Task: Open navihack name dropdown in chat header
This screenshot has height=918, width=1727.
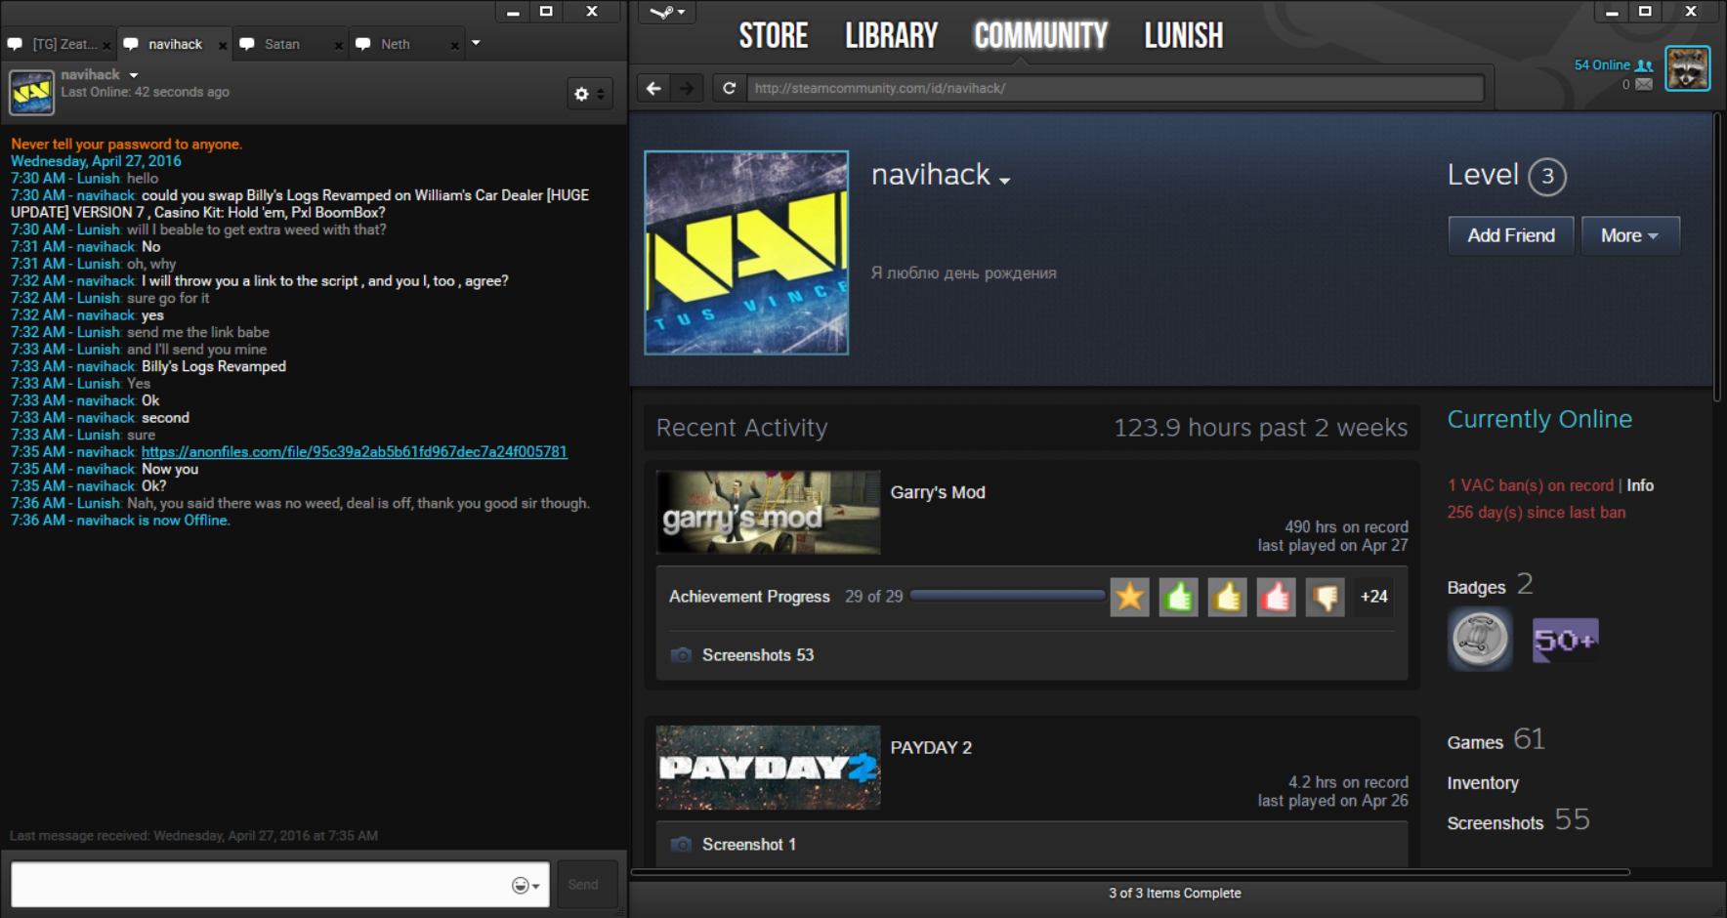Action: click(134, 75)
